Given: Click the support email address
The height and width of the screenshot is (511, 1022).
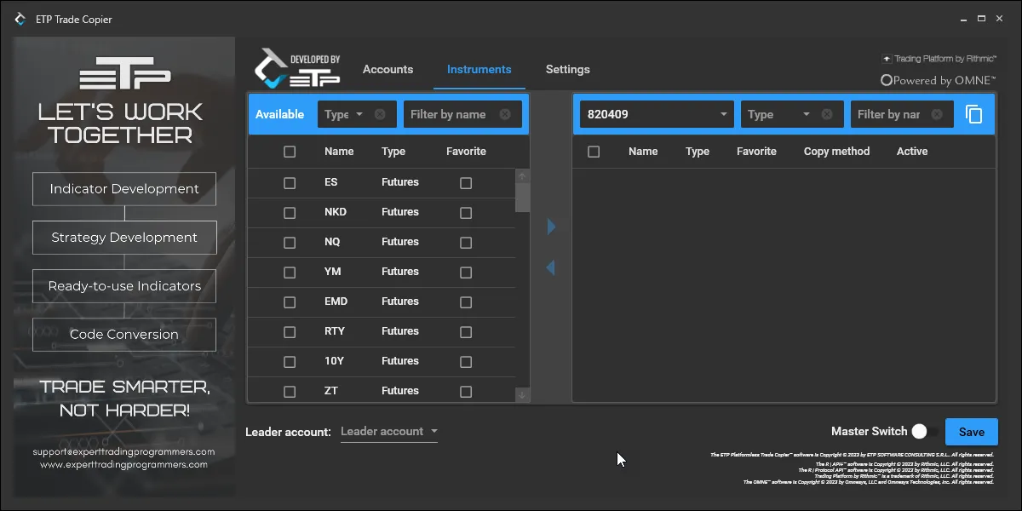Looking at the screenshot, I should (124, 451).
